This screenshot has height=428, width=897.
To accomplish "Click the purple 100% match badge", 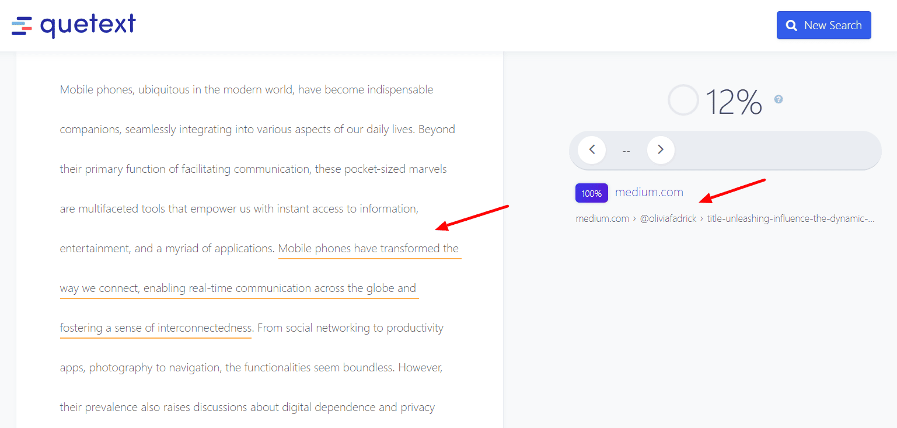I will (x=591, y=193).
